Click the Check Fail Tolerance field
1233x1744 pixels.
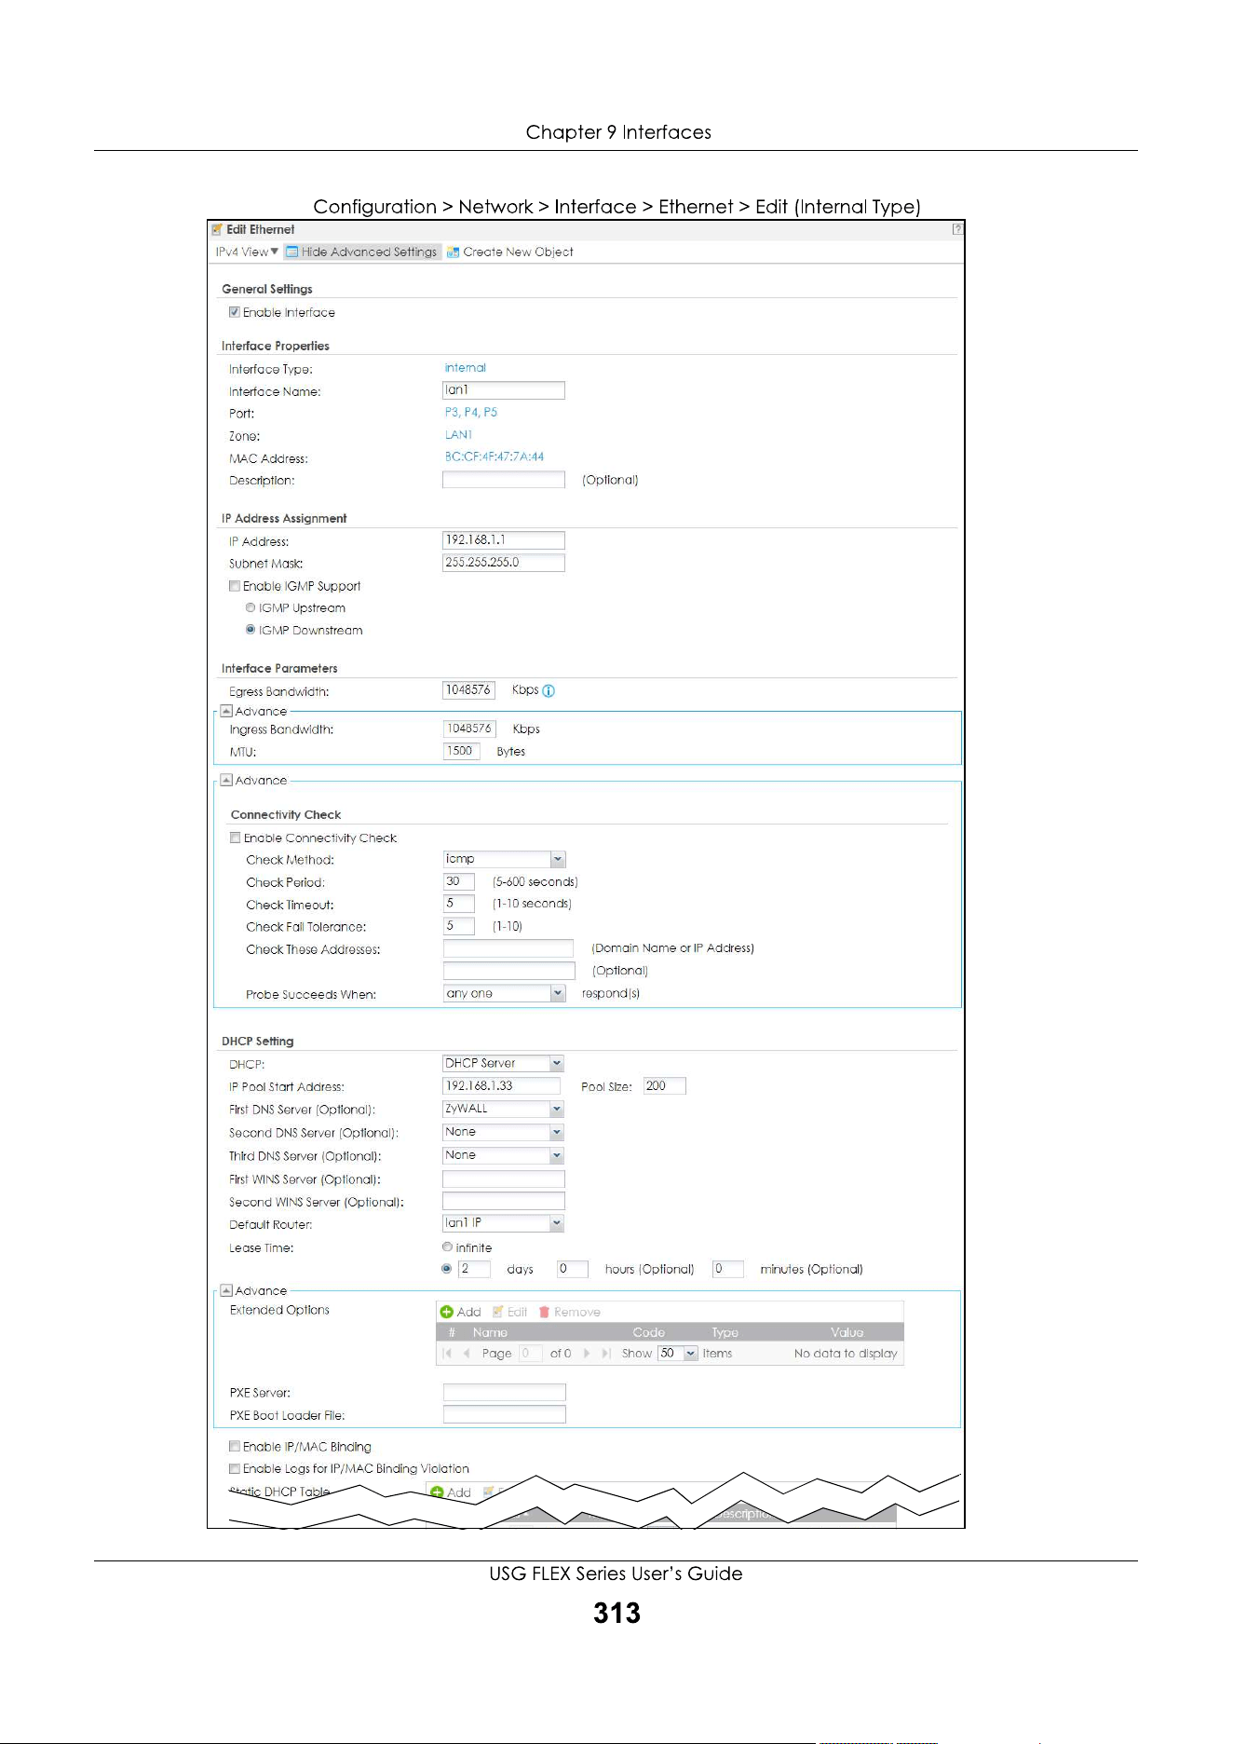click(x=459, y=926)
